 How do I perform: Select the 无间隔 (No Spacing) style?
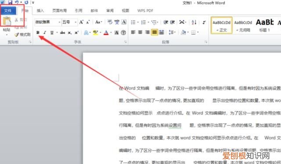243,25
